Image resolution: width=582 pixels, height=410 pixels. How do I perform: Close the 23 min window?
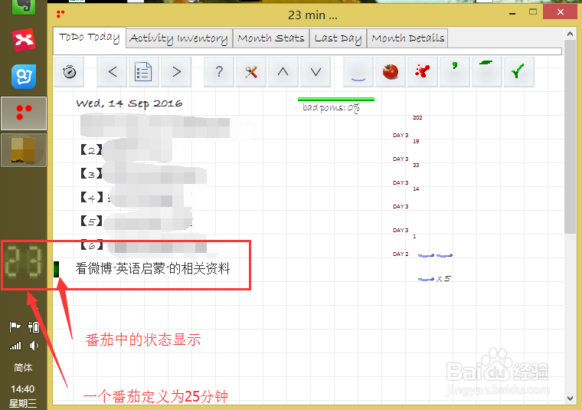[x=561, y=12]
